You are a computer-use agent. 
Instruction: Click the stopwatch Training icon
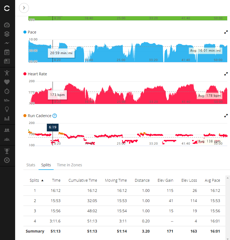pyautogui.click(x=7, y=91)
